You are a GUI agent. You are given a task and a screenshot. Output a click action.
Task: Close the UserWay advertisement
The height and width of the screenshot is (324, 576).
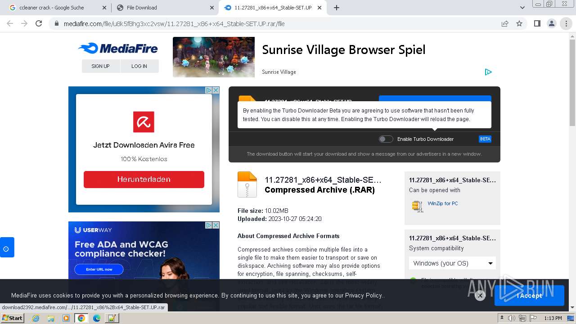(x=216, y=225)
